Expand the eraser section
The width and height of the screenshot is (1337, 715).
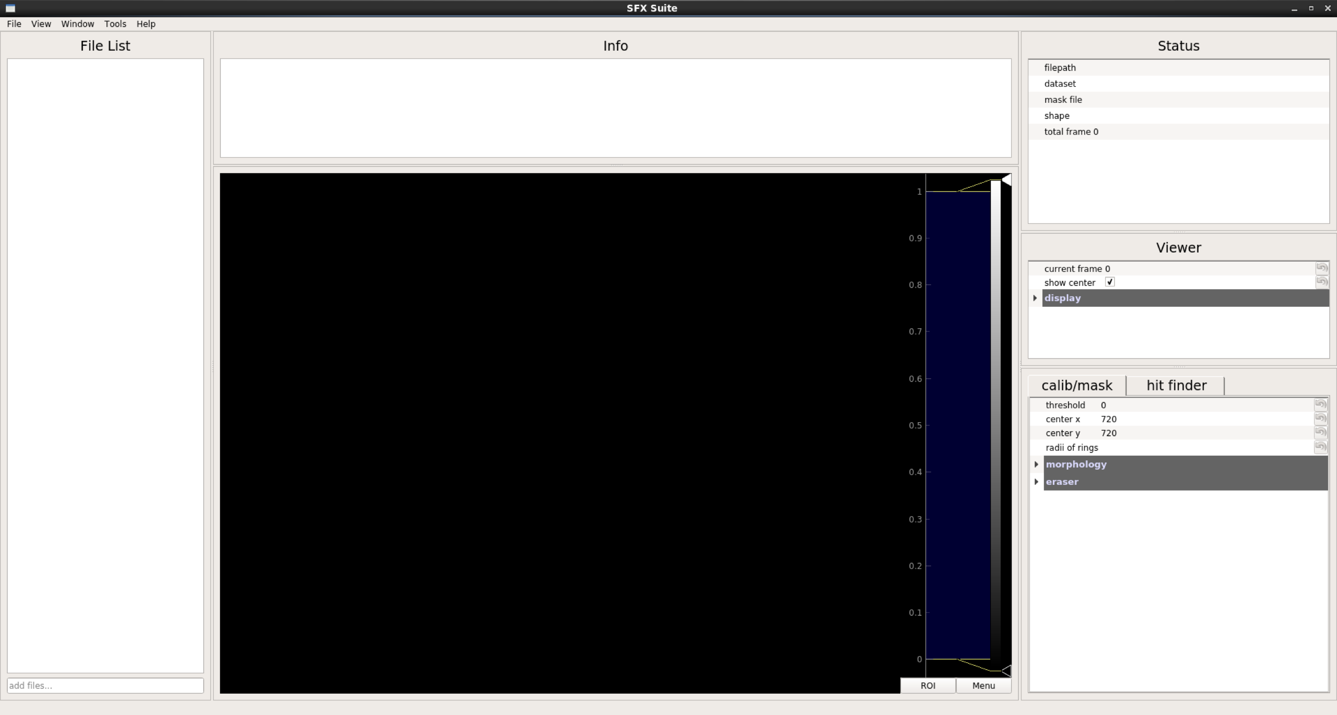(x=1036, y=481)
